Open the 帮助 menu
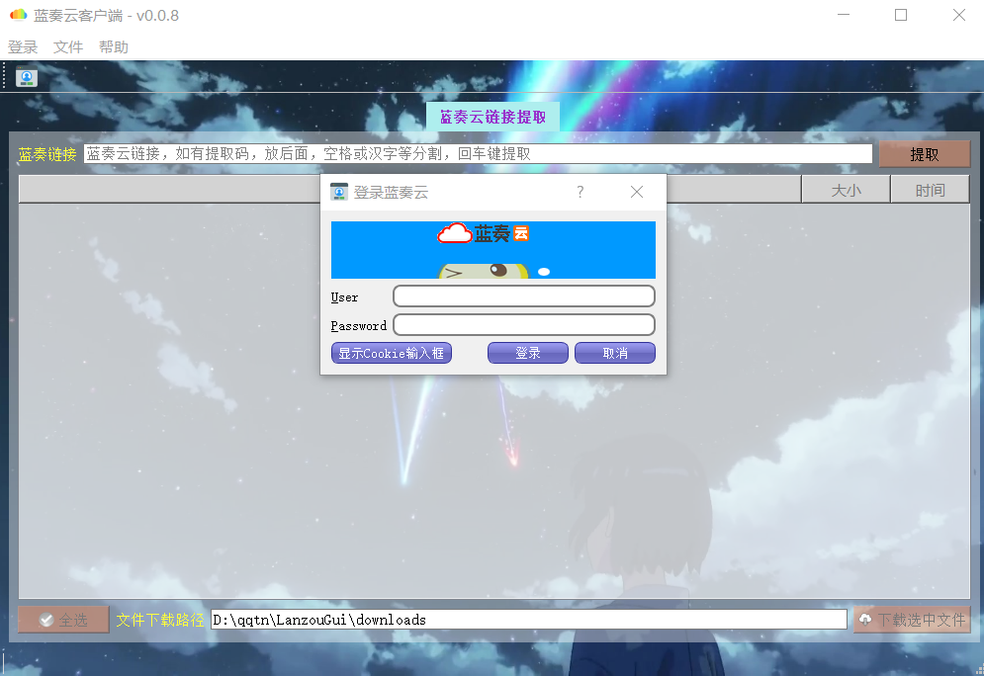Viewport: 984px width, 676px height. [x=114, y=47]
